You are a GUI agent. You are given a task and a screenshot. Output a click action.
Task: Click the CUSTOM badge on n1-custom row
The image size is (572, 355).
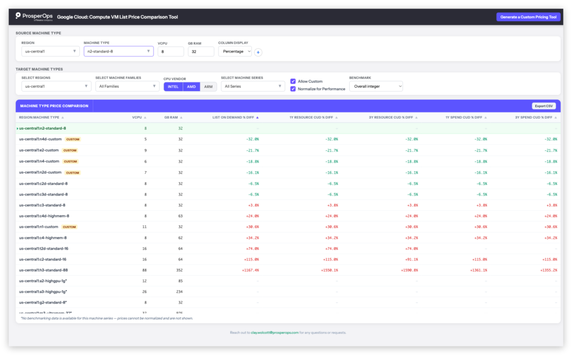[x=69, y=227]
